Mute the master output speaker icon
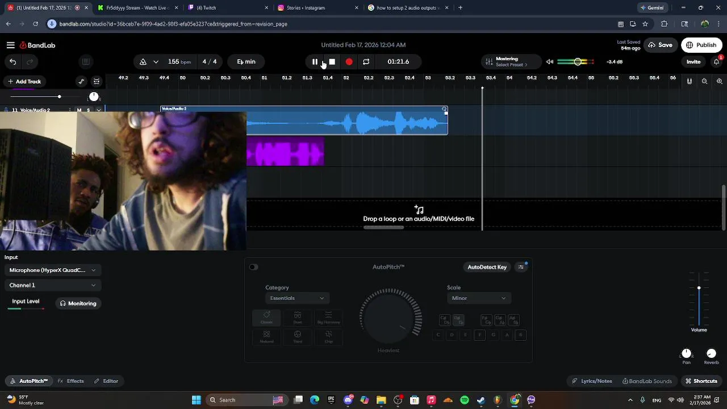The height and width of the screenshot is (409, 727). coord(550,62)
